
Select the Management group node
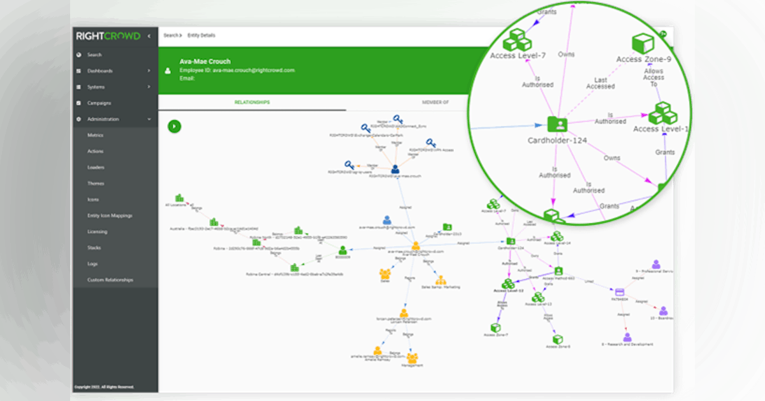412,358
